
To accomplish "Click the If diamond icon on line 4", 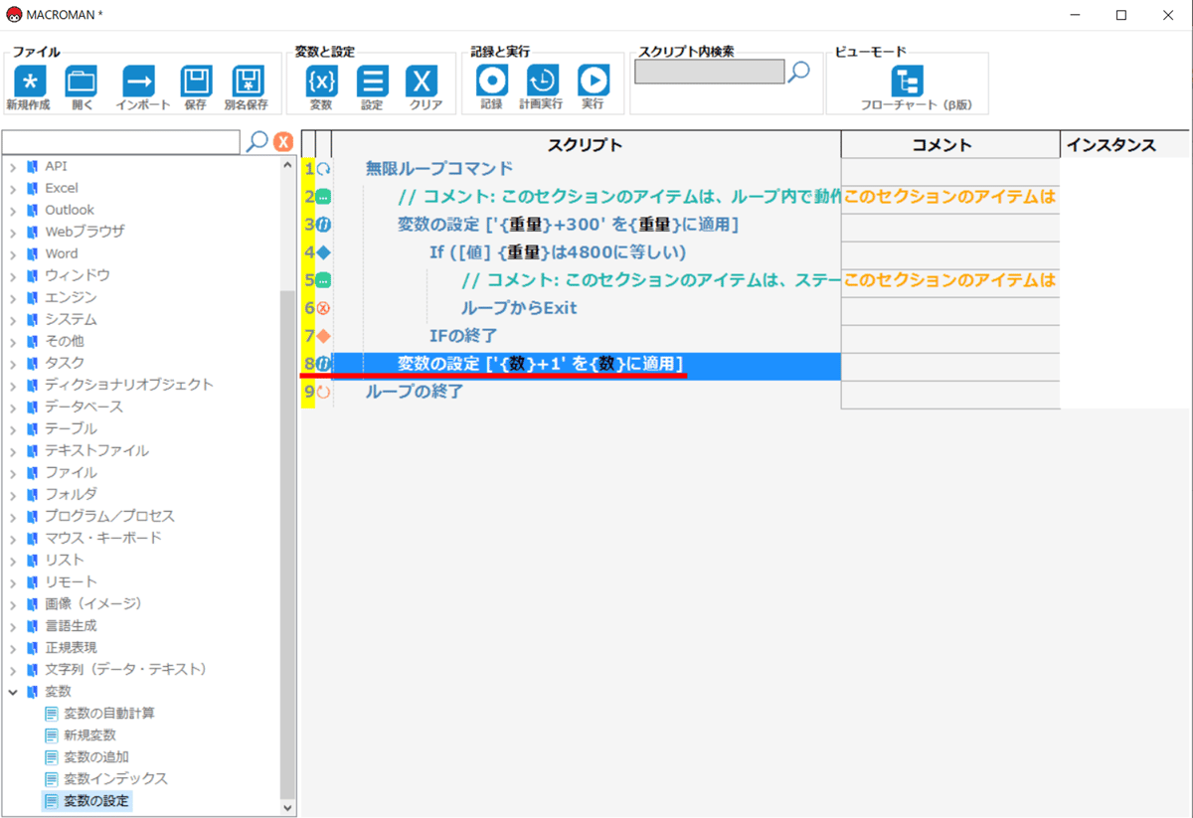I will coord(323,252).
